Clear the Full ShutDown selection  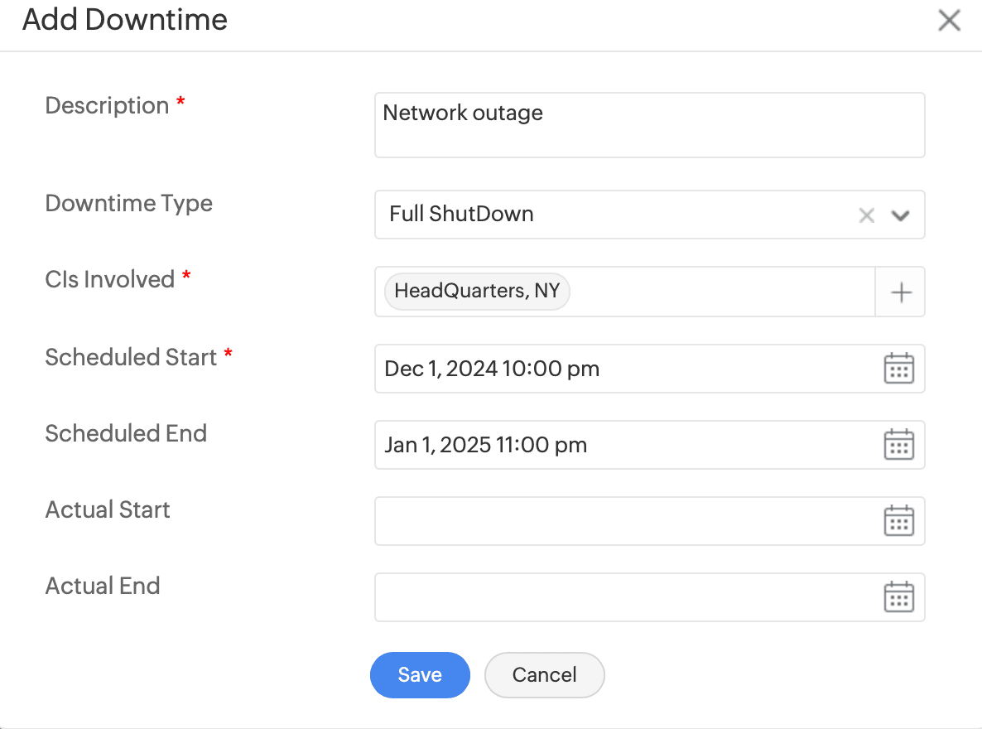point(867,215)
